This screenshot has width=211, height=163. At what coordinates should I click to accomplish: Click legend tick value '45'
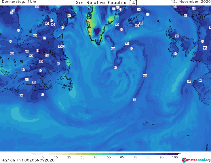[x=96, y=157]
